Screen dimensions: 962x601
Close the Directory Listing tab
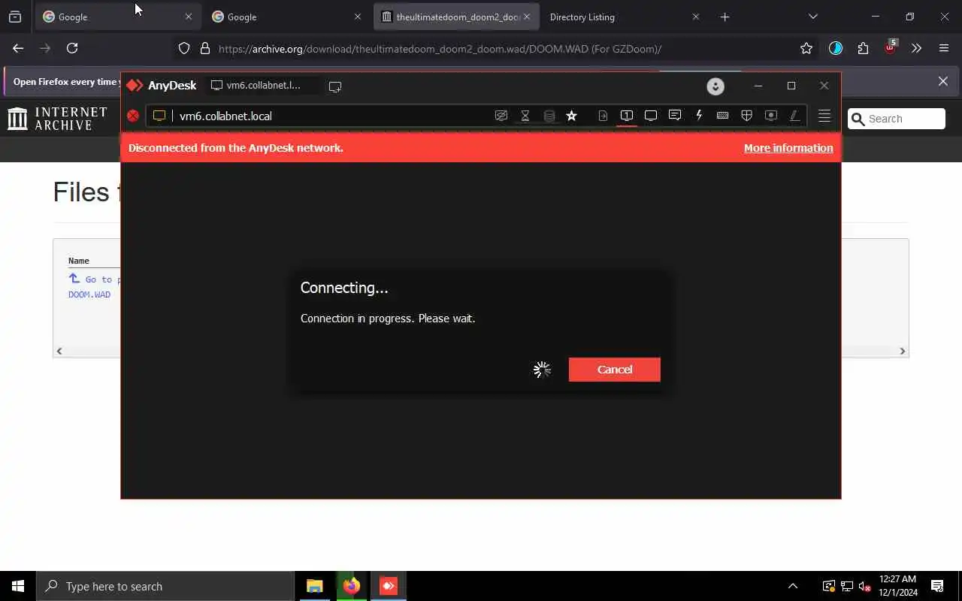pyautogui.click(x=695, y=17)
